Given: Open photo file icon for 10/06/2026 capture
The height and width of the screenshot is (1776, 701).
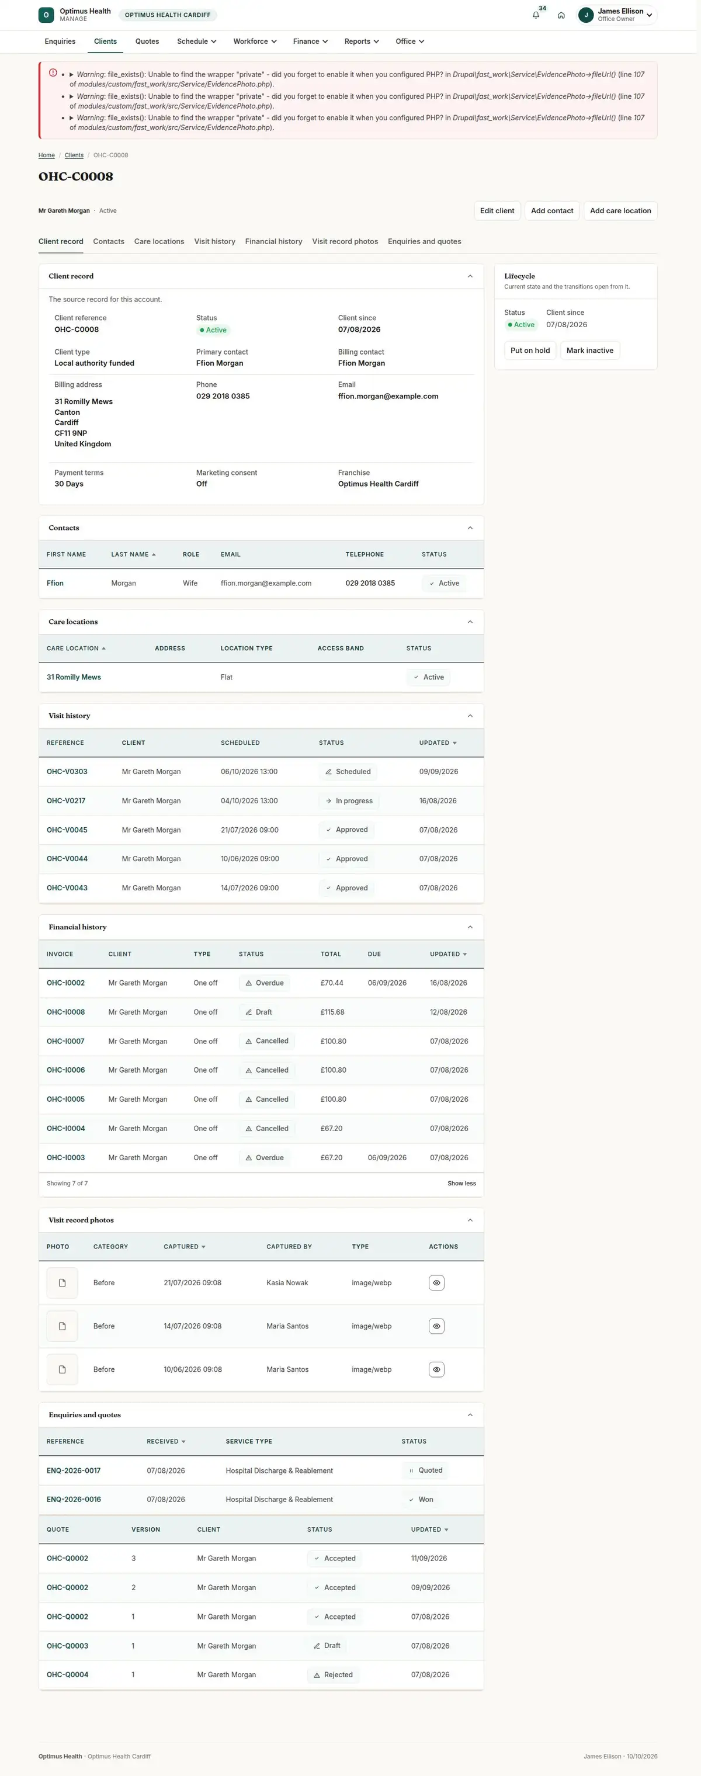Looking at the screenshot, I should (62, 1370).
